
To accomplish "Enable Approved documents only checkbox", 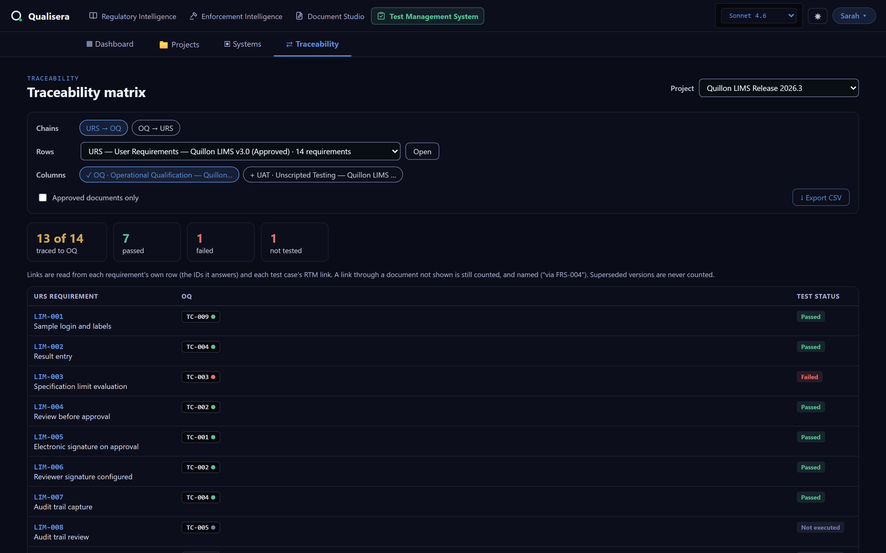I will click(x=43, y=198).
